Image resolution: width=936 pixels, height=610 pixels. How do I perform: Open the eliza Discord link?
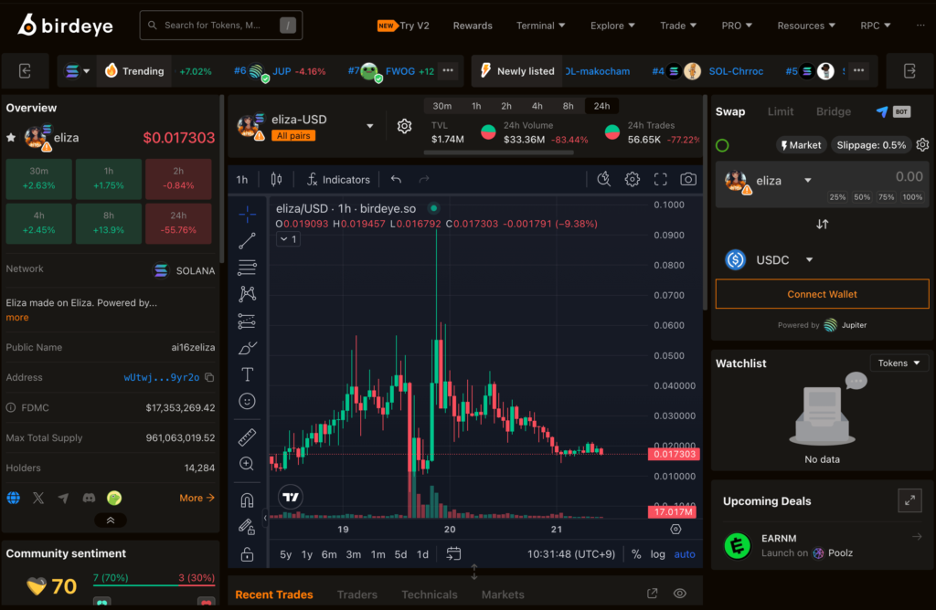click(89, 498)
